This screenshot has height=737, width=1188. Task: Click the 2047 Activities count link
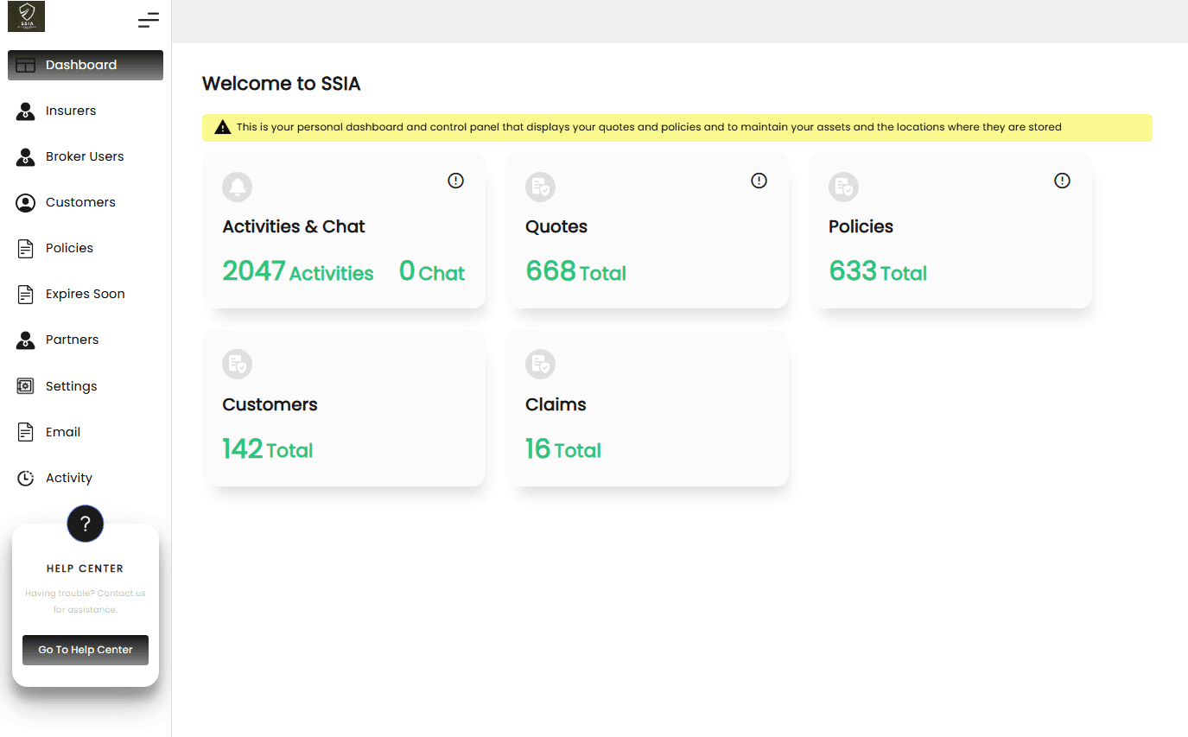[x=297, y=272]
